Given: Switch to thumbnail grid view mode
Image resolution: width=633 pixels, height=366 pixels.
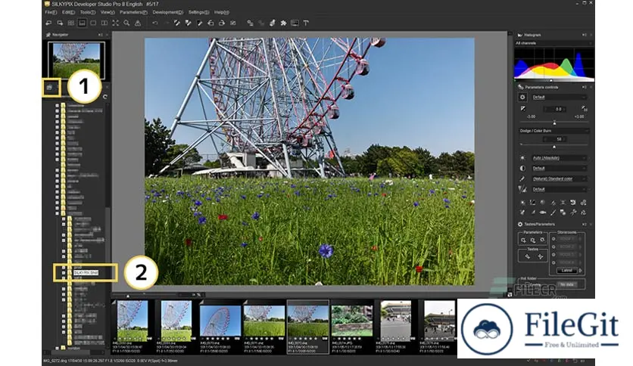Looking at the screenshot, I should (71, 23).
